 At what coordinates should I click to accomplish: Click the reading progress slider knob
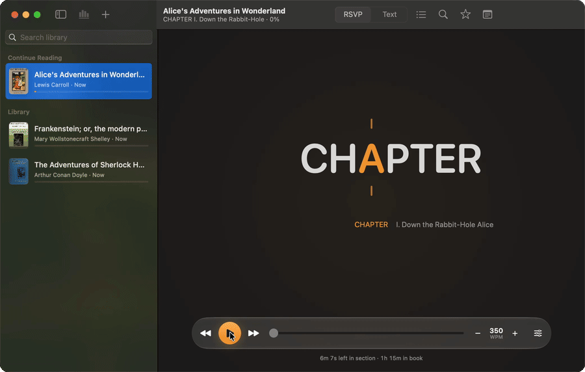274,333
